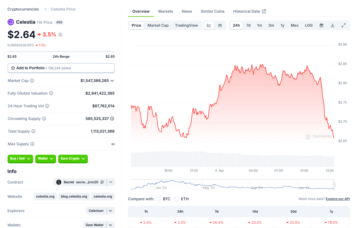Image resolution: width=355 pixels, height=228 pixels.
Task: Click the 1,113,021,369 total supply value
Action: tap(103, 131)
